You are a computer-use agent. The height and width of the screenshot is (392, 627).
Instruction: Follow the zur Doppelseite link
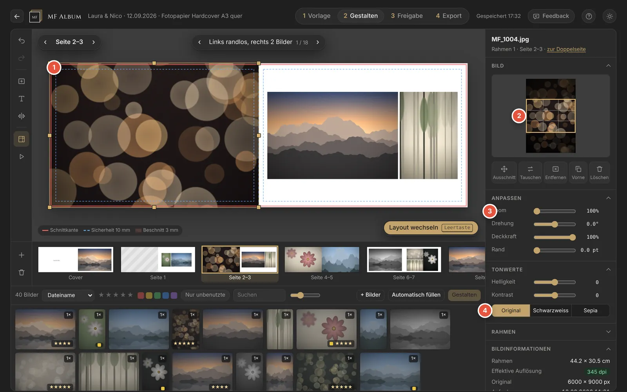coord(566,49)
